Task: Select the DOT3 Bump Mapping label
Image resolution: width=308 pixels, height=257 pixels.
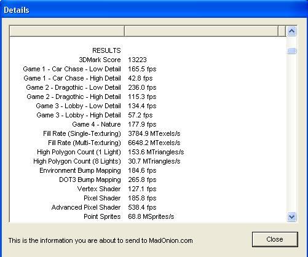Action: coord(90,180)
